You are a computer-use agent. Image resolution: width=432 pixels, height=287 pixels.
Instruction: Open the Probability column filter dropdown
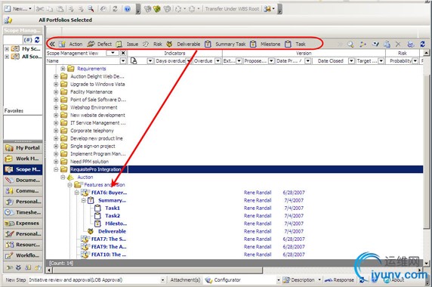point(415,61)
